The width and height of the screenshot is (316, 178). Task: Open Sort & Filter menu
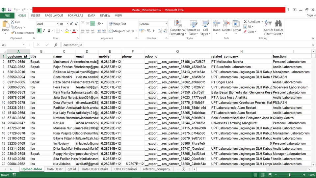click(268, 28)
